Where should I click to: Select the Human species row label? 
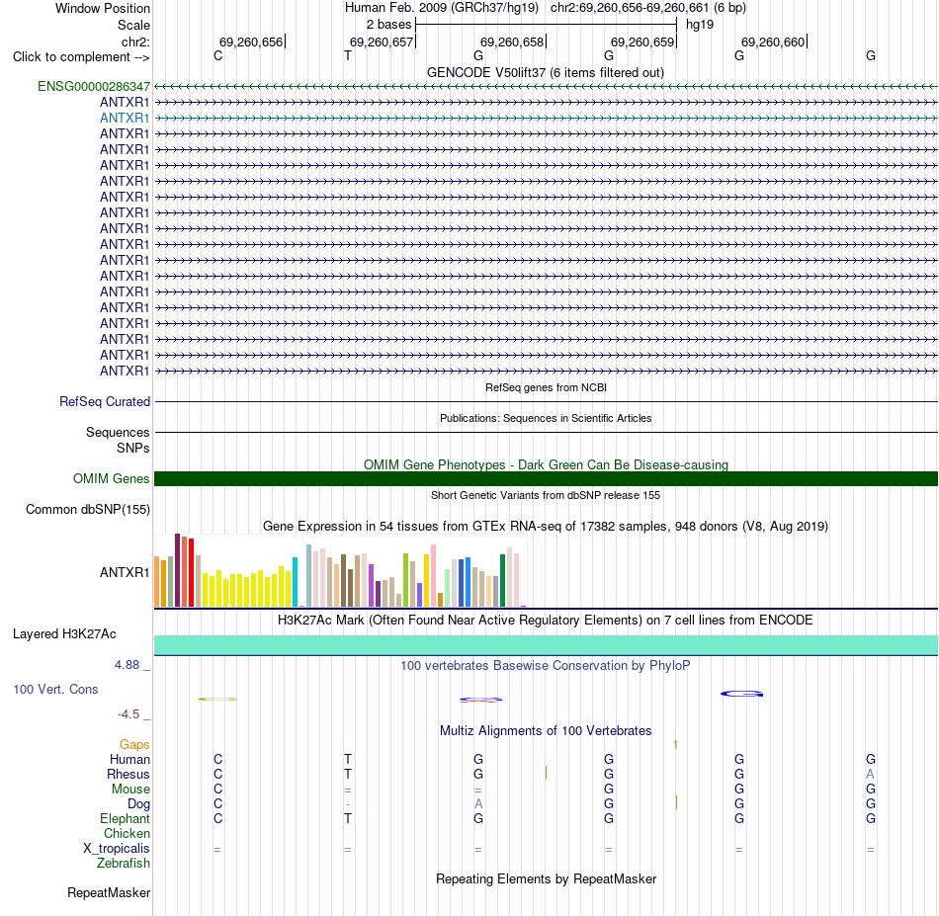pyautogui.click(x=129, y=759)
